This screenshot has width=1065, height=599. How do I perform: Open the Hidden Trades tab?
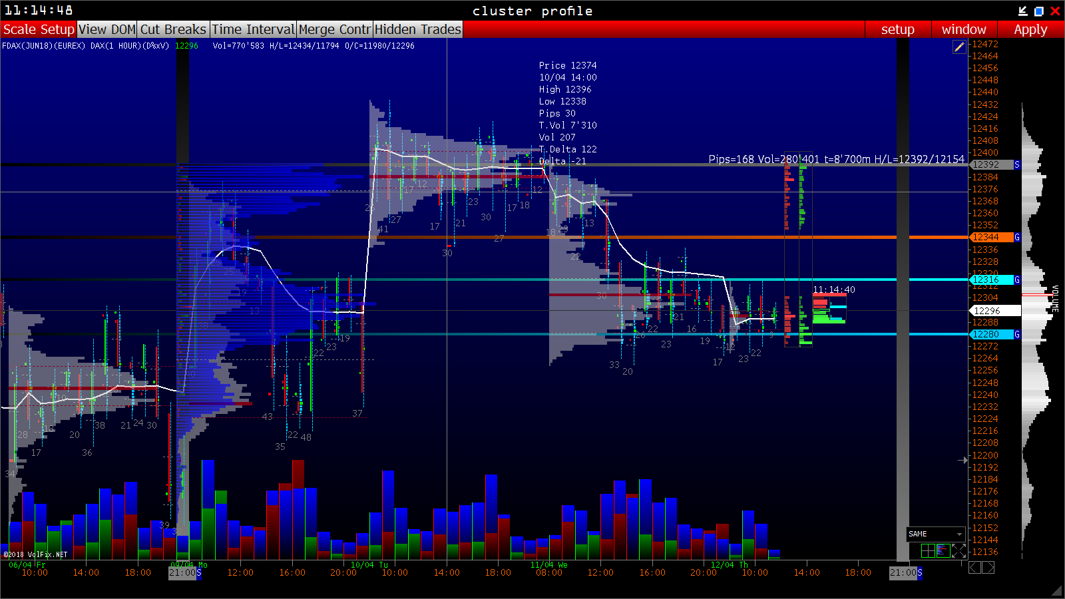418,29
